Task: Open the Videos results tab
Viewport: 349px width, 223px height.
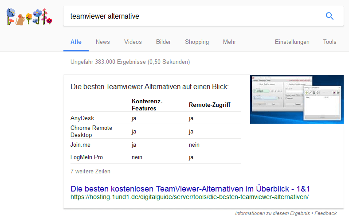Action: pyautogui.click(x=133, y=42)
